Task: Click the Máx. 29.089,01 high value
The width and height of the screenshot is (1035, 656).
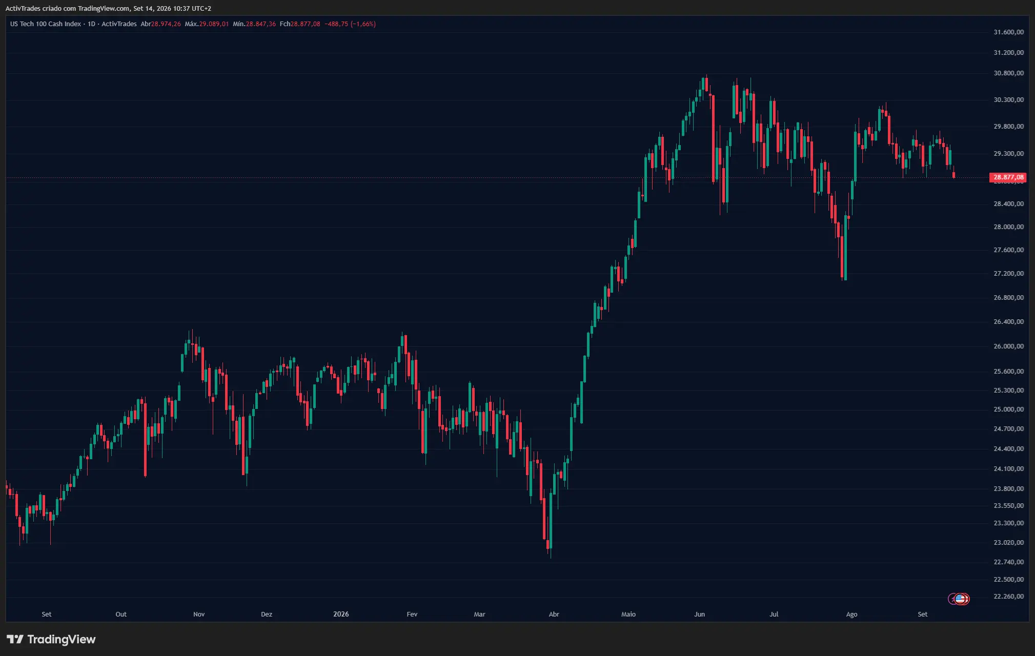Action: (207, 24)
